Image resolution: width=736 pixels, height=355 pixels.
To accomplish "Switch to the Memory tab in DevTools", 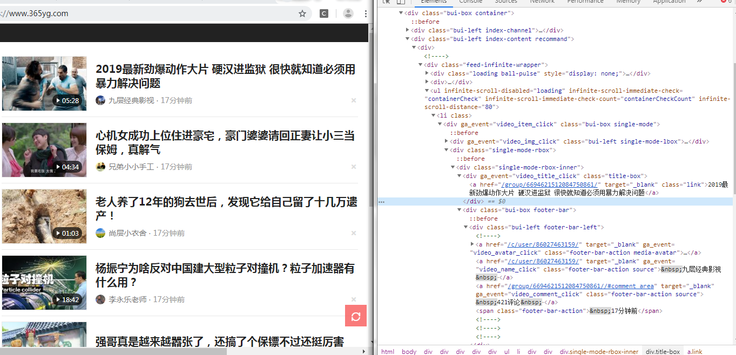I will [x=628, y=2].
